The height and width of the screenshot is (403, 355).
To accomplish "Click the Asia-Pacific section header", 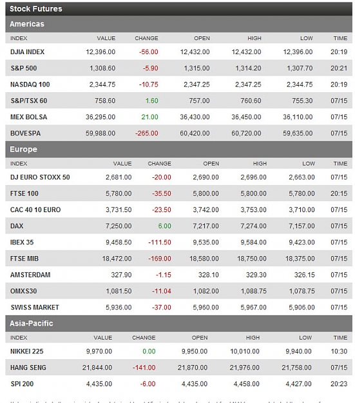I will (x=178, y=323).
